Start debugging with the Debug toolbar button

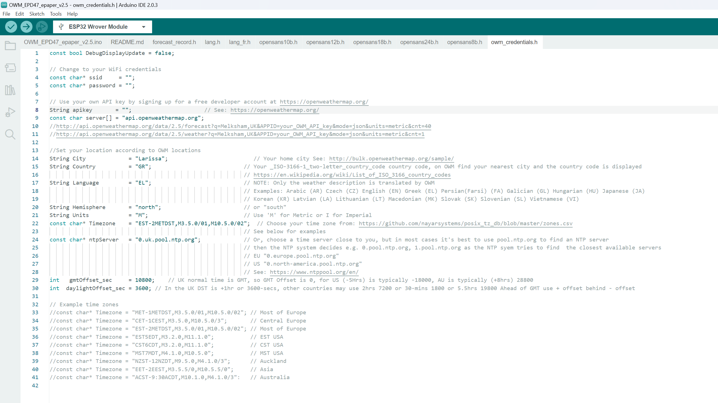click(x=42, y=27)
